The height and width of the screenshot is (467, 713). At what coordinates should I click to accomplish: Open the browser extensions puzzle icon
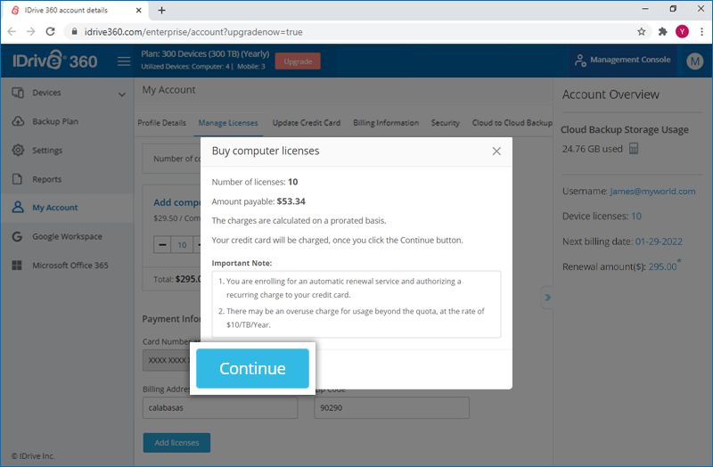tap(662, 32)
